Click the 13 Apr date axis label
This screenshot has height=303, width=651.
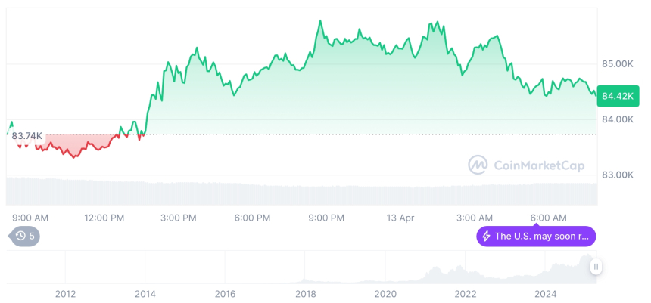[400, 218]
